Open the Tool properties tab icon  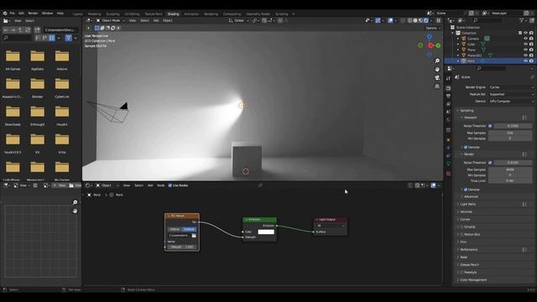click(x=448, y=79)
